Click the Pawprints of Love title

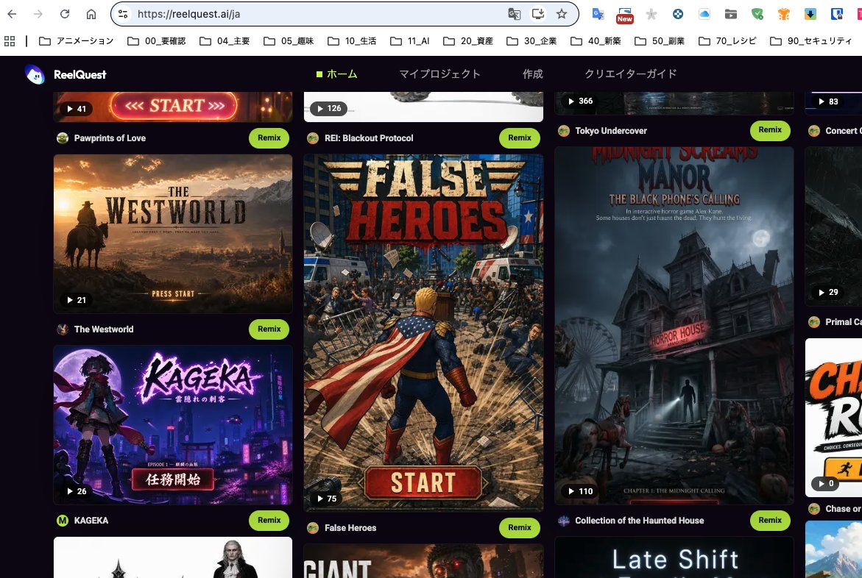tap(110, 138)
